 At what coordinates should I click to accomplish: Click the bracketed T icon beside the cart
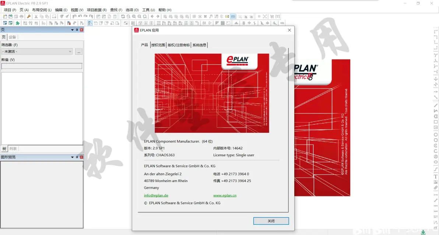(x=278, y=17)
